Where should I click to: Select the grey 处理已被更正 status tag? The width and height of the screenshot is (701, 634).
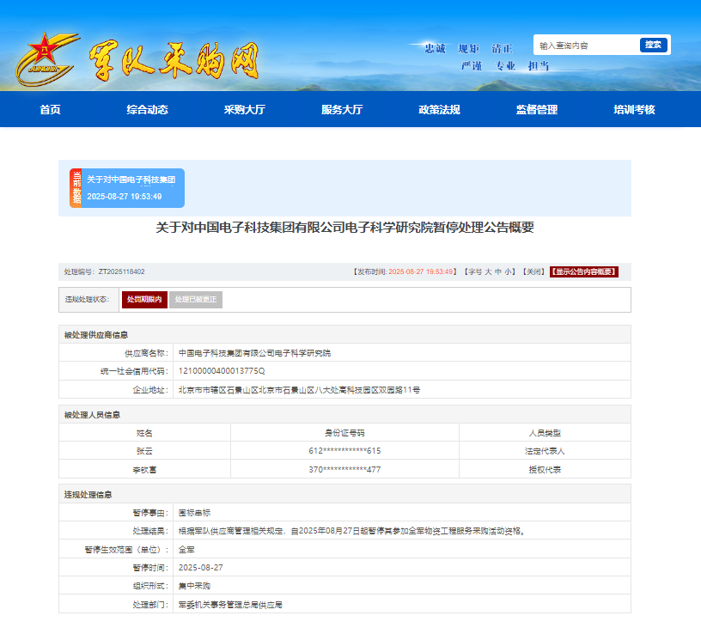pyautogui.click(x=196, y=300)
